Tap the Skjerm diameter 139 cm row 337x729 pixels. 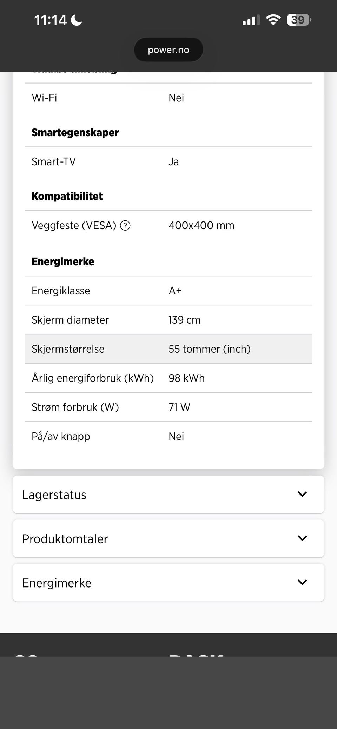click(x=168, y=320)
